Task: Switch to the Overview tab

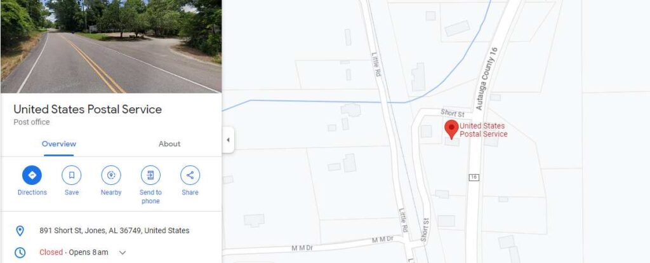Action: (x=59, y=144)
